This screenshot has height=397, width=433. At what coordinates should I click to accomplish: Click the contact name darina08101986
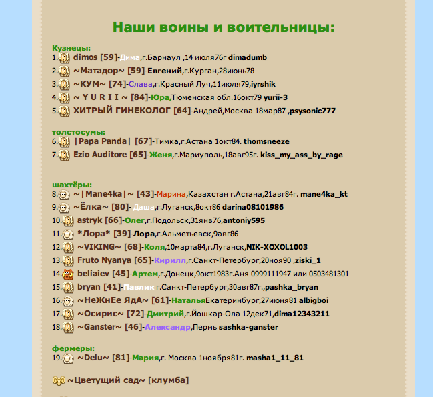tap(253, 207)
